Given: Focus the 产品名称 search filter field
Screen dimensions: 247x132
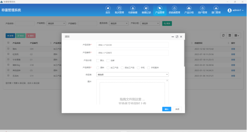Looking at the screenshot, I should [25, 23].
